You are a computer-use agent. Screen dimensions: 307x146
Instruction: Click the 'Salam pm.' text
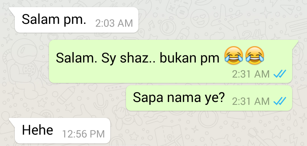(x=54, y=19)
